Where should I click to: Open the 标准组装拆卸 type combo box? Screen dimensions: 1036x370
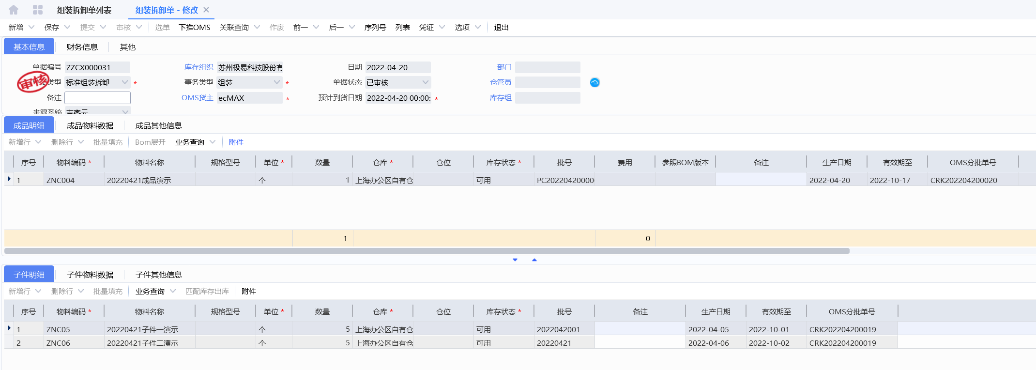pos(97,82)
